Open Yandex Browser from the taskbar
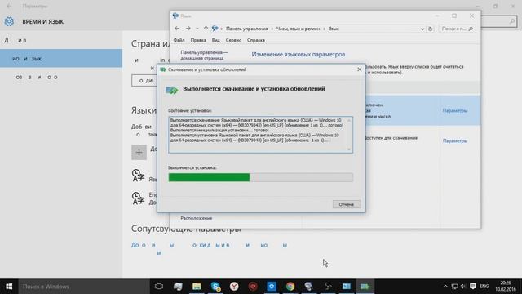The height and width of the screenshot is (294, 522). (x=234, y=287)
